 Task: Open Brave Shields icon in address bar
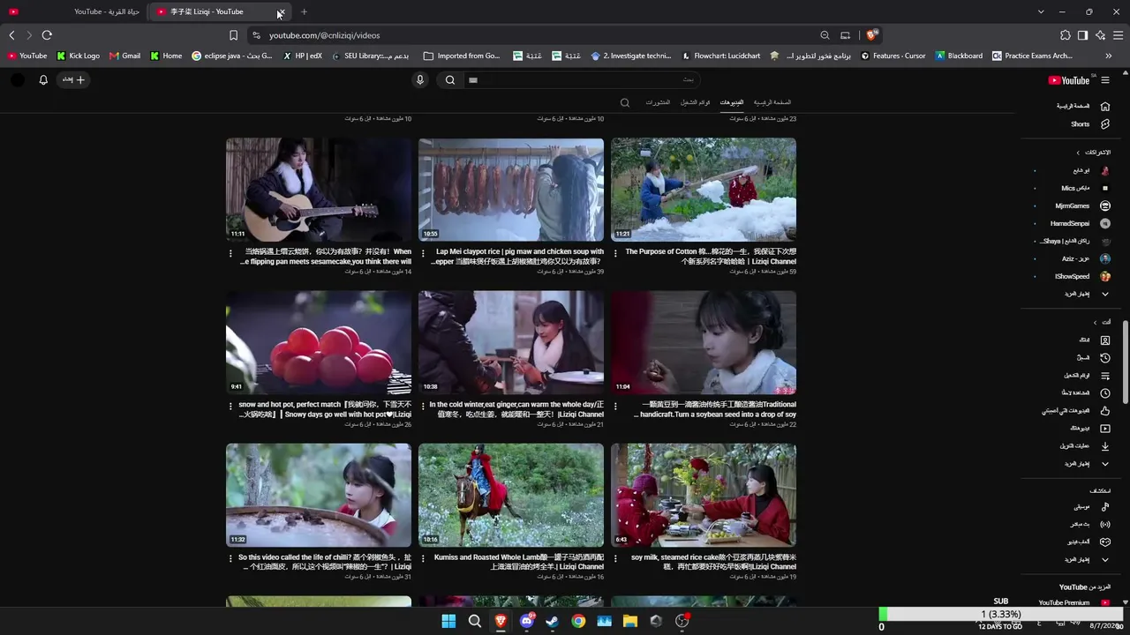pyautogui.click(x=872, y=35)
